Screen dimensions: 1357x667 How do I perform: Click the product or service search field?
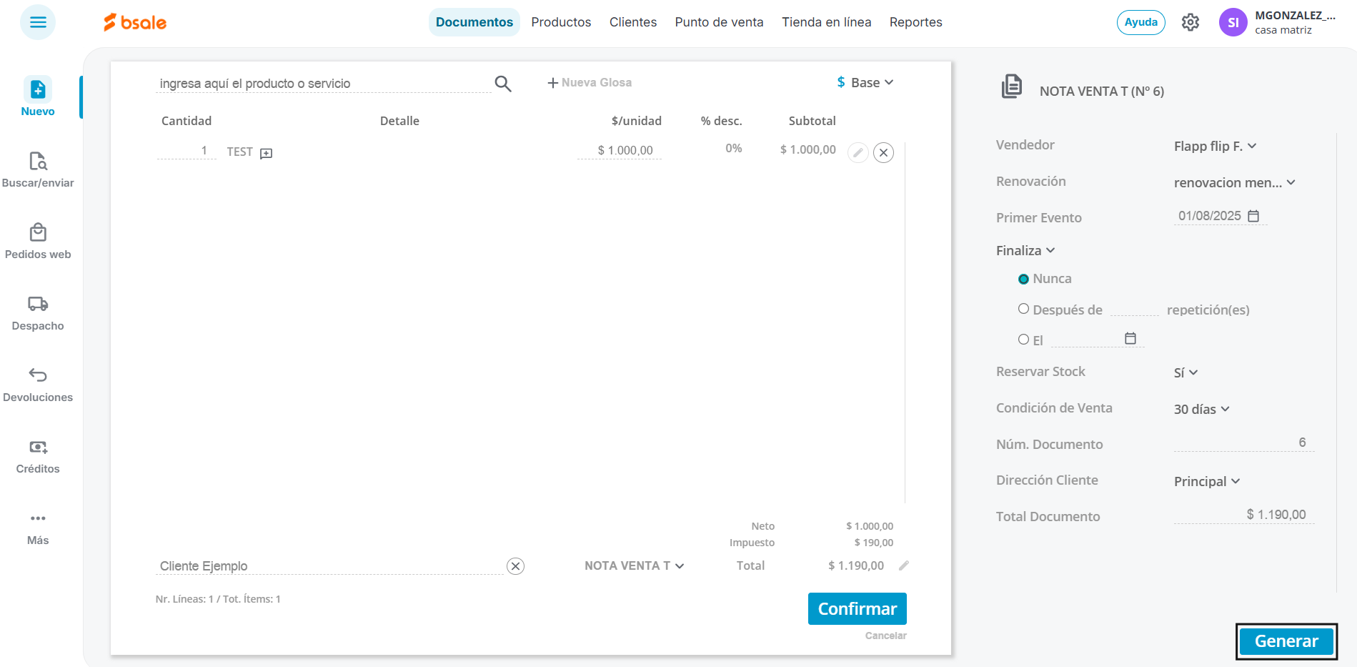click(x=323, y=84)
